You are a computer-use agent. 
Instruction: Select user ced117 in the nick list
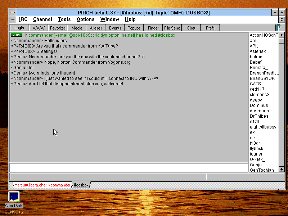coord(264,89)
